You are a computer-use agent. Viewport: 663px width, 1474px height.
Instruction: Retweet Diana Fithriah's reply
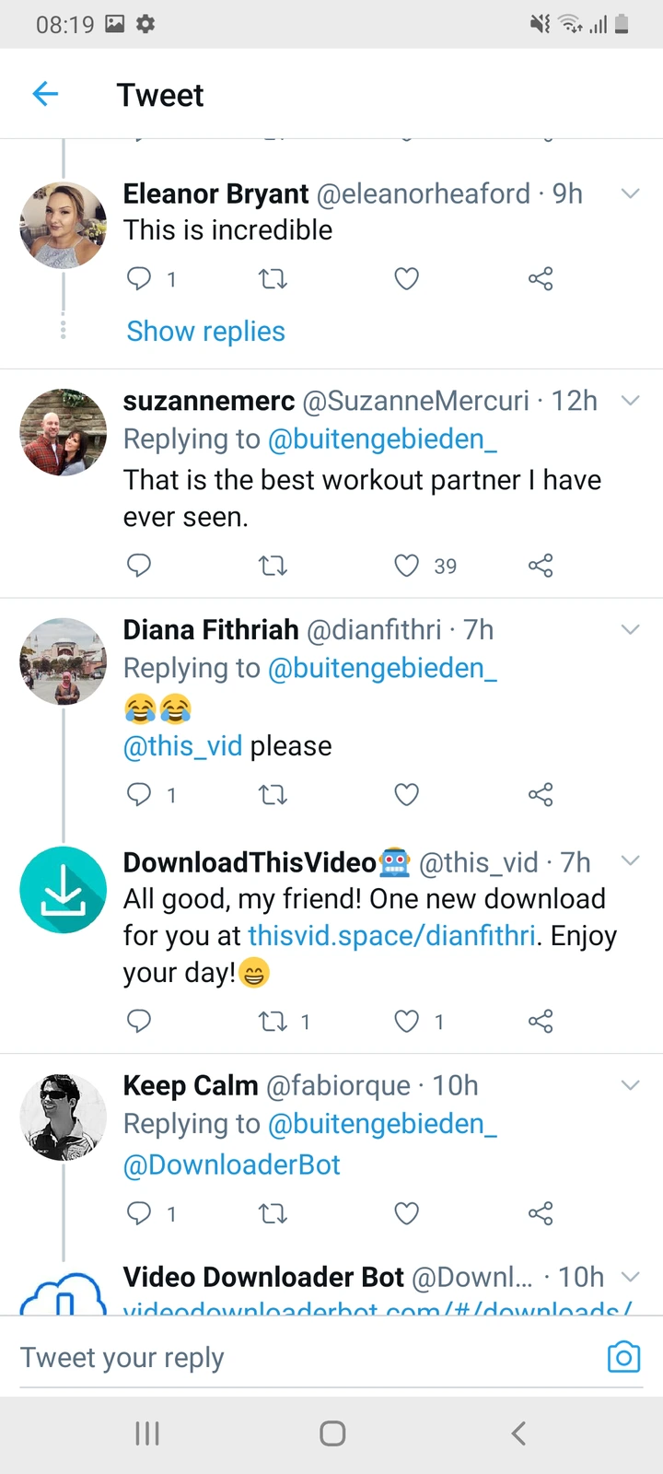pos(273,794)
